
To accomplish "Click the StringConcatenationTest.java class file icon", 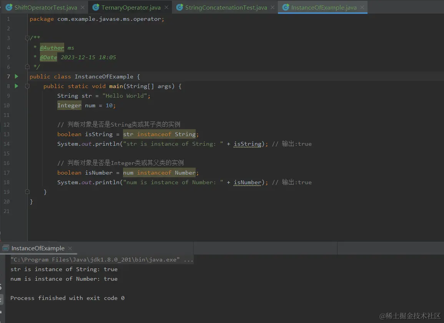I will coord(180,7).
